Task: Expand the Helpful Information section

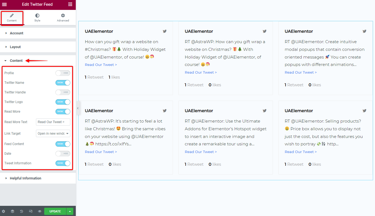Action: 38,178
